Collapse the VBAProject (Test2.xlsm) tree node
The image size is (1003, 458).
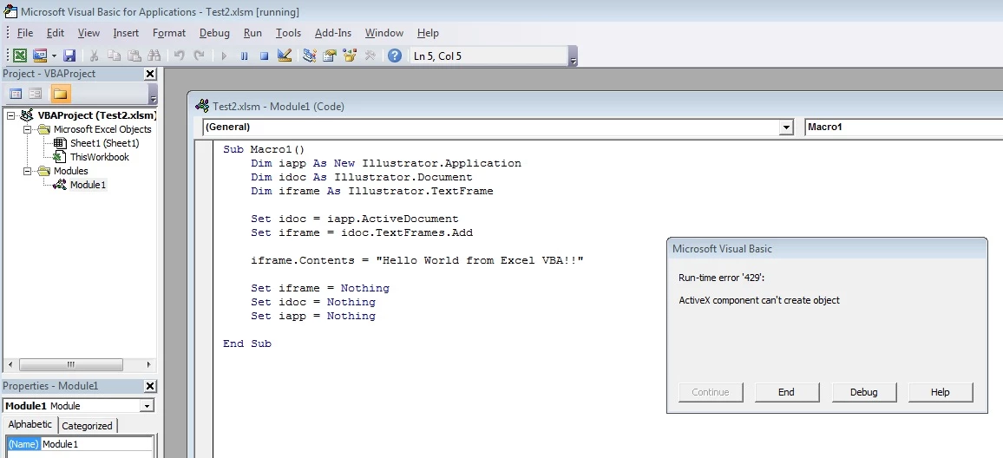coord(11,115)
